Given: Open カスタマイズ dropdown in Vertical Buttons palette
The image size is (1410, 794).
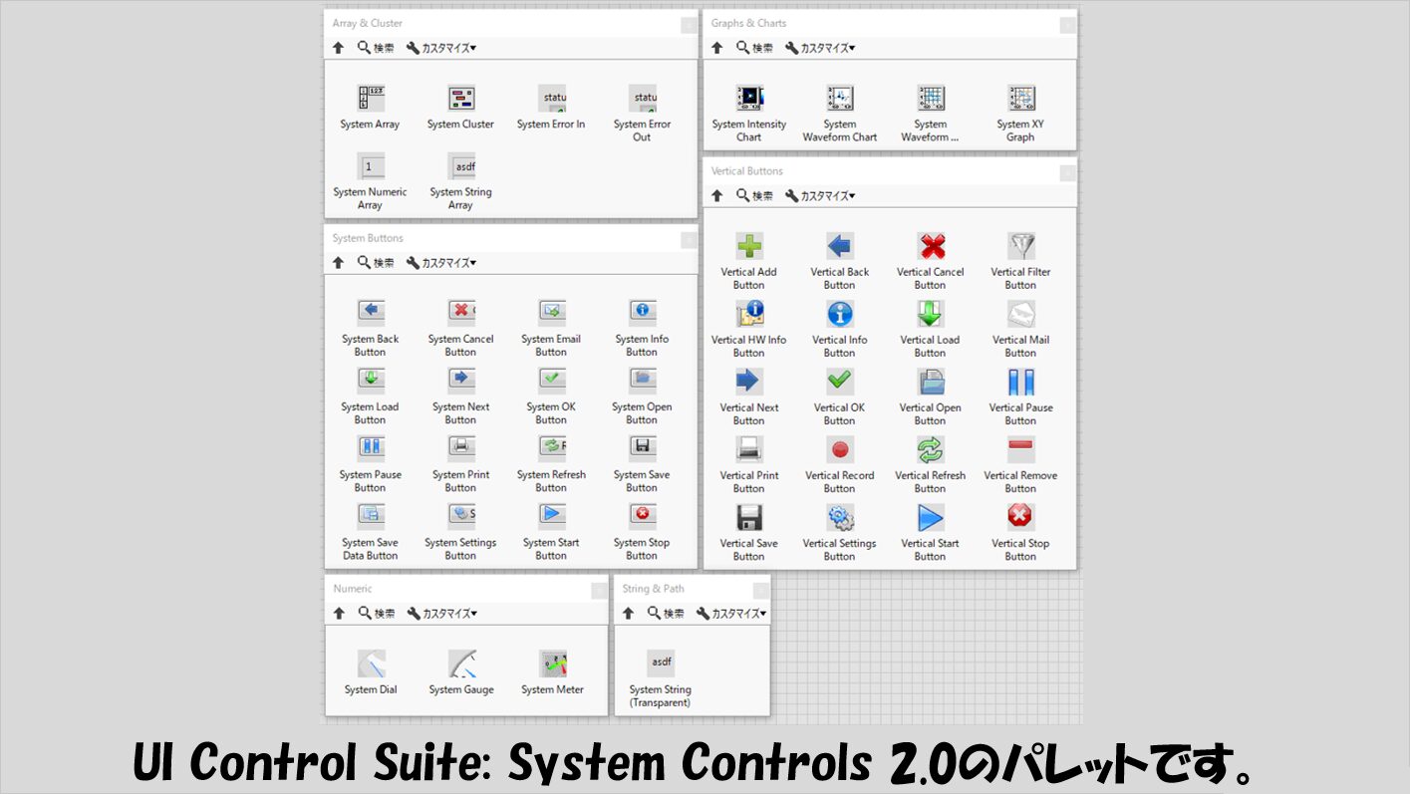Looking at the screenshot, I should click(x=820, y=195).
